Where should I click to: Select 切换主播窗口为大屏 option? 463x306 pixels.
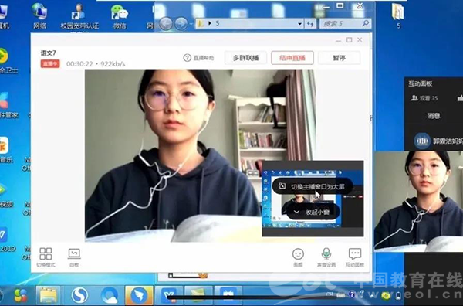tap(313, 186)
